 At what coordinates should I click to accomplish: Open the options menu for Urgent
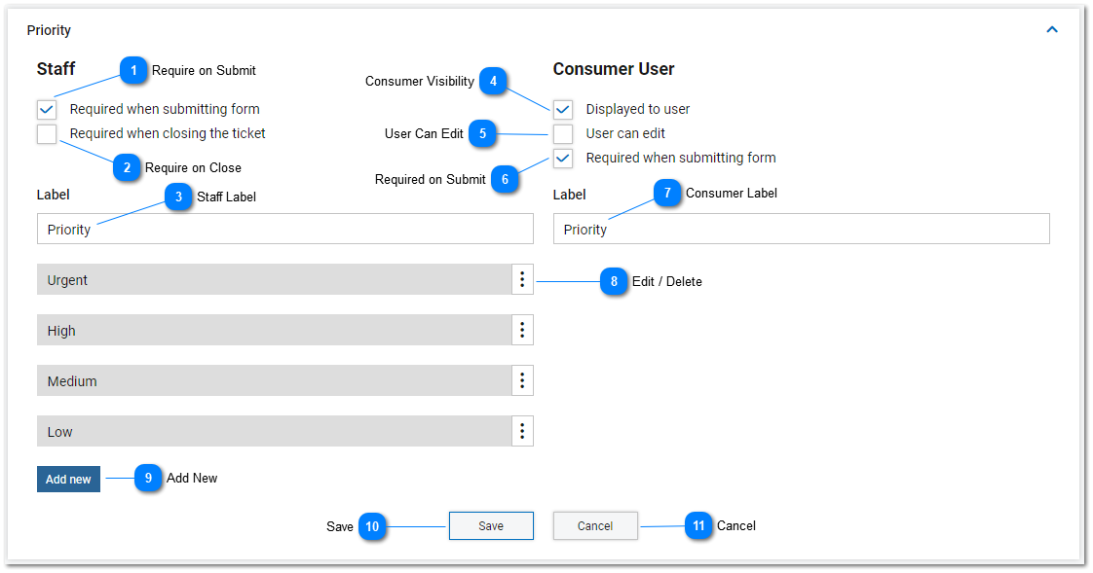point(522,279)
